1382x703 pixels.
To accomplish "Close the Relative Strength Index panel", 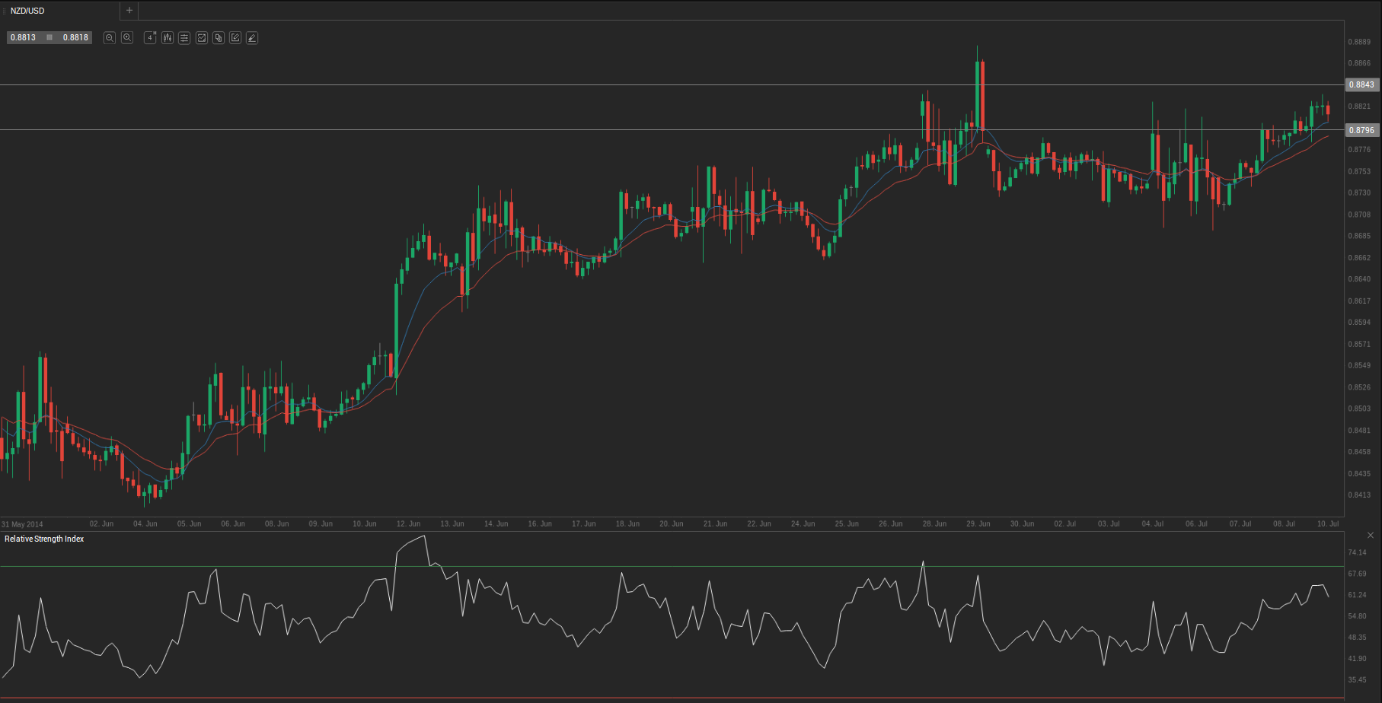I will tap(1371, 536).
